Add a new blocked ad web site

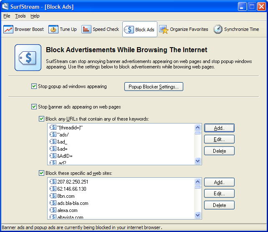coord(219,182)
